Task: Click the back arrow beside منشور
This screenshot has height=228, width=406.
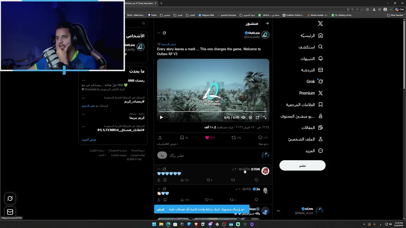Action: 267,23
